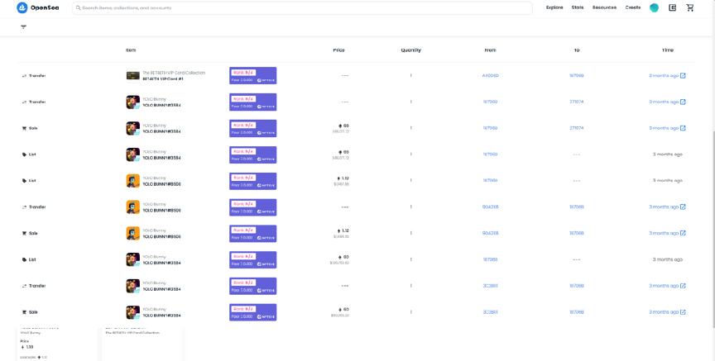Click the To column header
Image resolution: width=715 pixels, height=361 pixels.
tap(577, 50)
